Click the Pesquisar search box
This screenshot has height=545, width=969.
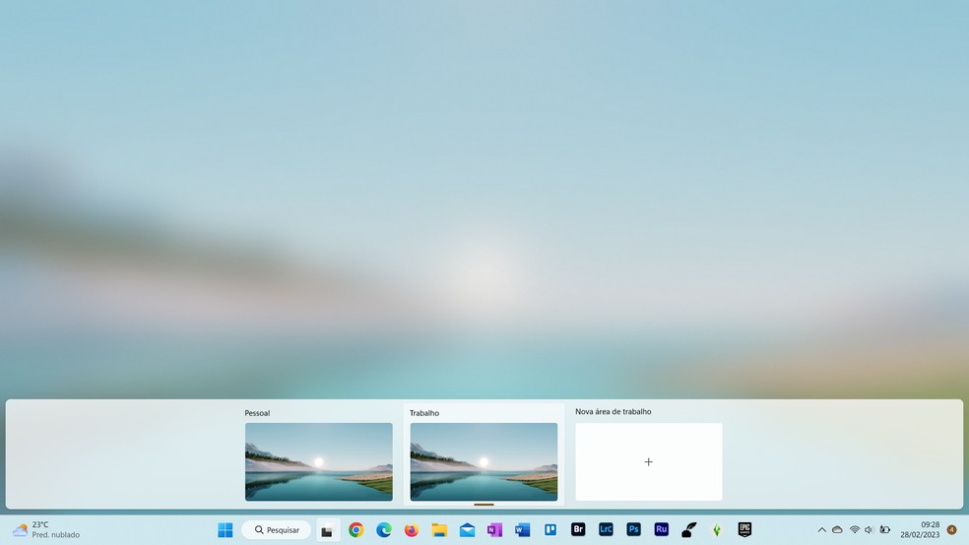tap(277, 529)
